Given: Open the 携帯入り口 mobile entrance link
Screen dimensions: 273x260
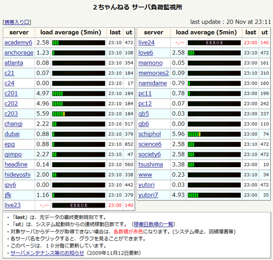Looking at the screenshot, I should coord(17,22).
